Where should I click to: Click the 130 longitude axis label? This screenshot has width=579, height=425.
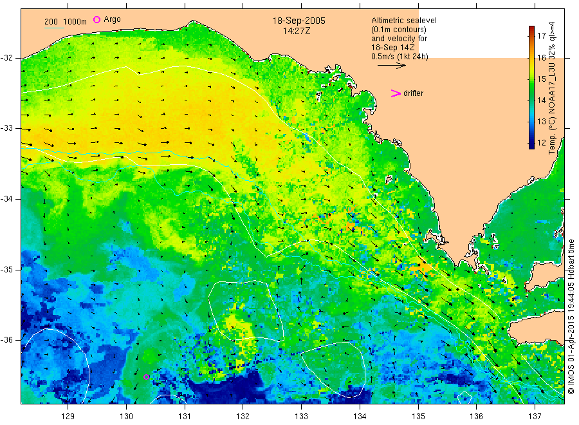[126, 417]
